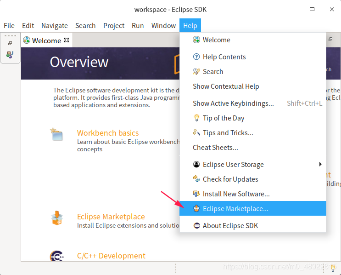
Task: Open the C/C++ Development link
Action: (111, 256)
